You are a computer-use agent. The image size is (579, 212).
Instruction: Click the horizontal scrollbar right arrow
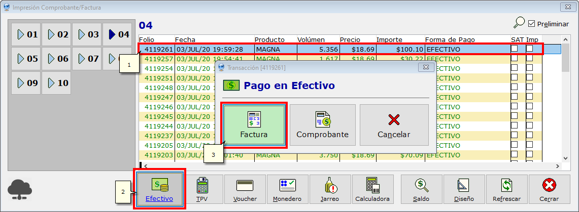tap(559, 165)
